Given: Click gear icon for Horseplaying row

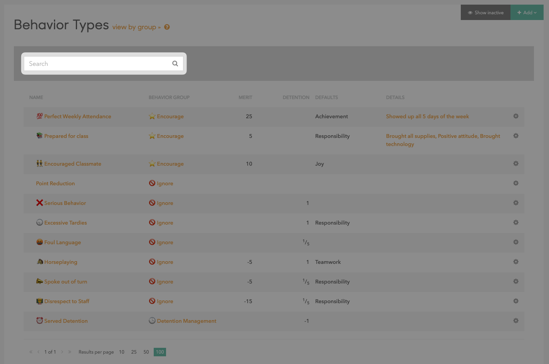Looking at the screenshot, I should click(515, 262).
